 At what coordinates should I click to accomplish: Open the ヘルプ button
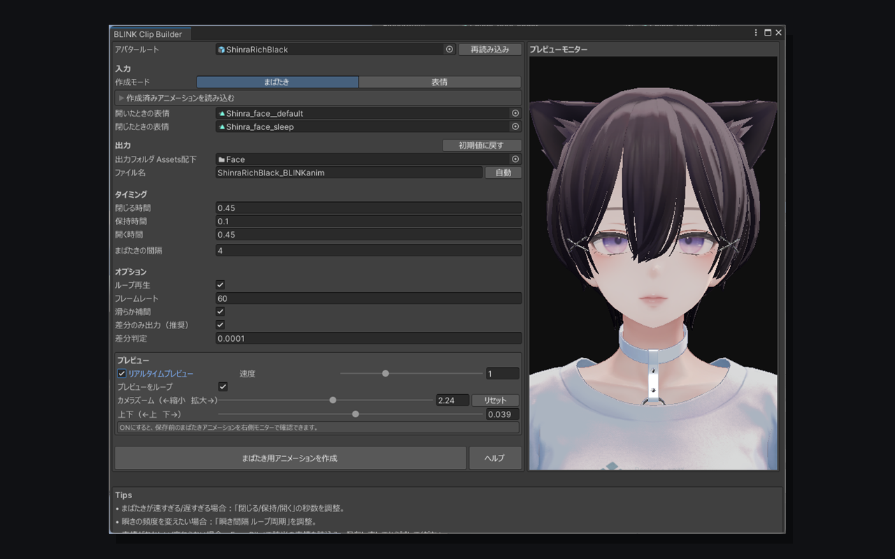[x=495, y=458]
